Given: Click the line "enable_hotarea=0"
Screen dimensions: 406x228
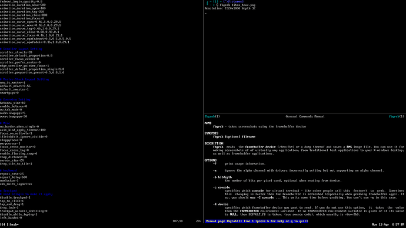Looking at the screenshot, I should pyautogui.click(x=14, y=106).
